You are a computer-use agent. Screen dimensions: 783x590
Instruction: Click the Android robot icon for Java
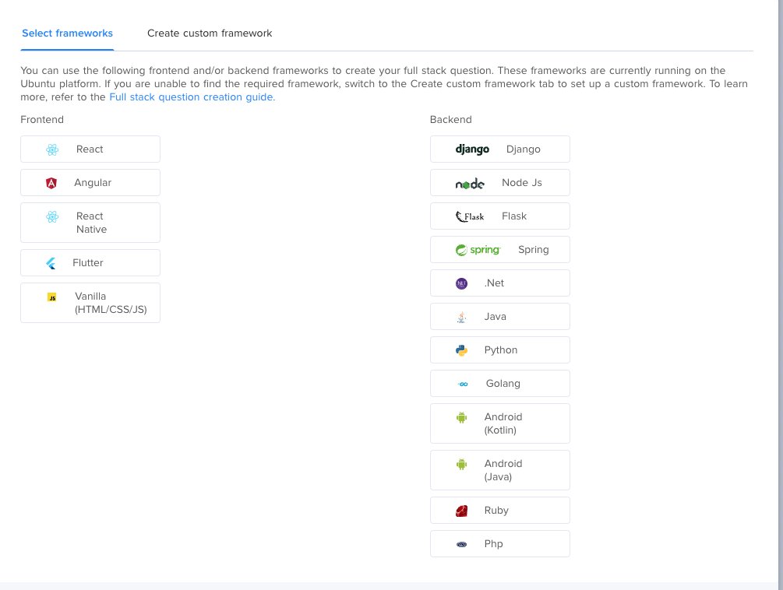tap(461, 465)
